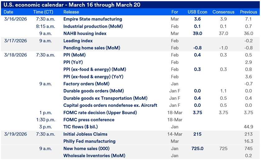The height and width of the screenshot is (160, 261).
Task: Click the New home sales previous value '745'
Action: pos(249,149)
